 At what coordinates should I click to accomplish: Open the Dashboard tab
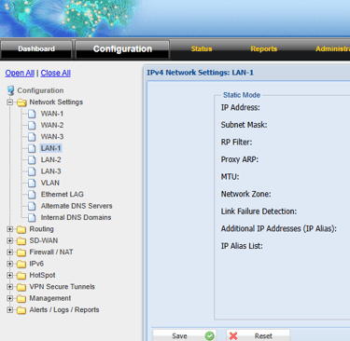[36, 48]
